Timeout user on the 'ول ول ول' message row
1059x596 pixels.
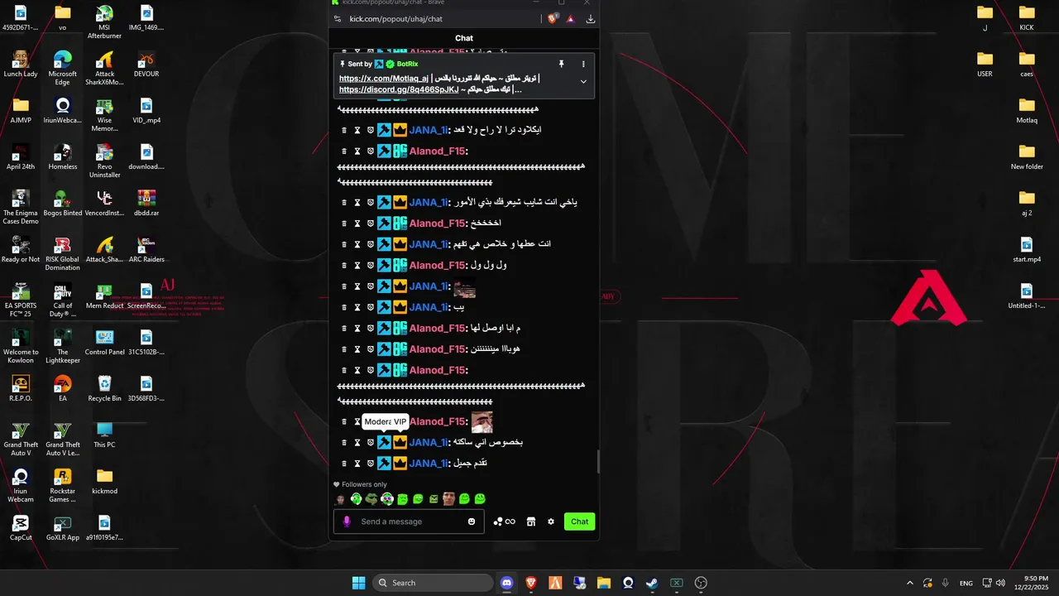tap(357, 266)
